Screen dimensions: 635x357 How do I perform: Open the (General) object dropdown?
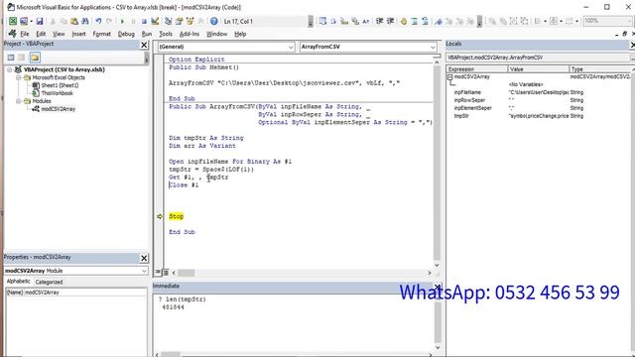(x=291, y=47)
